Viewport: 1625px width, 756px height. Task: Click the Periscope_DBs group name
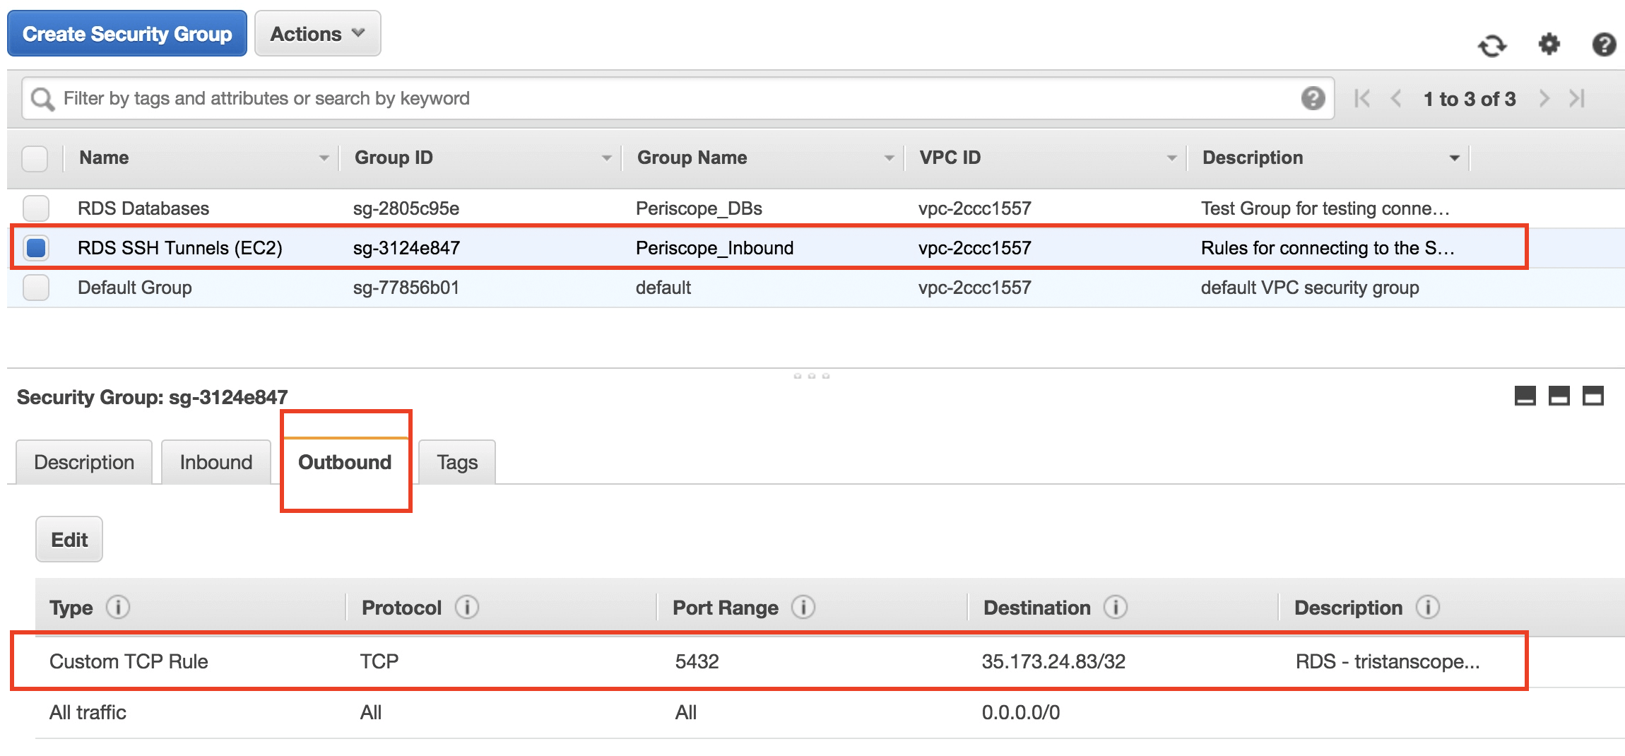click(699, 208)
